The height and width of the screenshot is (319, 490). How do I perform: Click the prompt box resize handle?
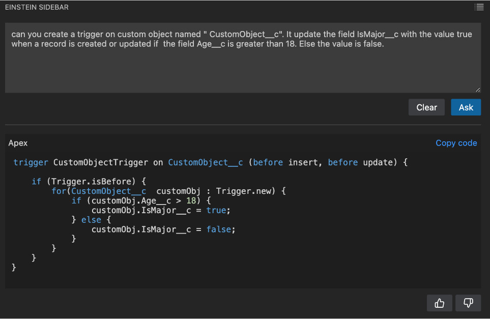pyautogui.click(x=477, y=90)
